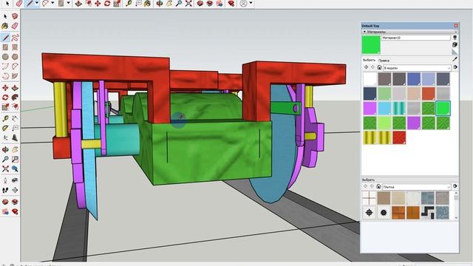Click the back arrow above material swatches
473x266 pixels.
367,67
